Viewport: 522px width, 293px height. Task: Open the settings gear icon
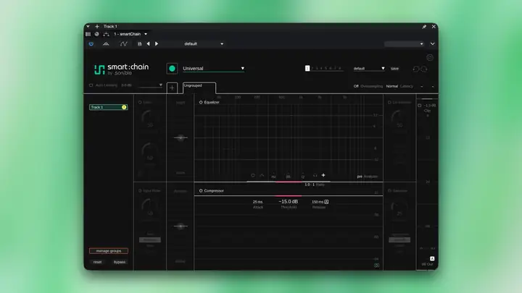pos(430,58)
